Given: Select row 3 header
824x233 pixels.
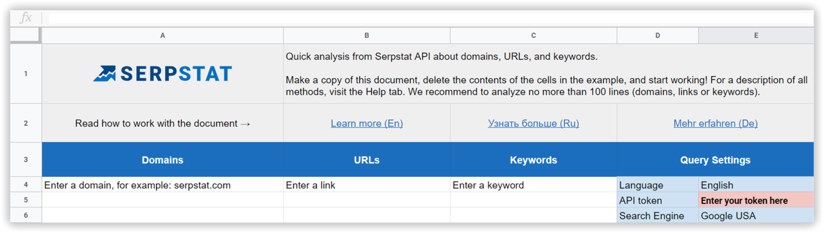Looking at the screenshot, I should point(26,160).
